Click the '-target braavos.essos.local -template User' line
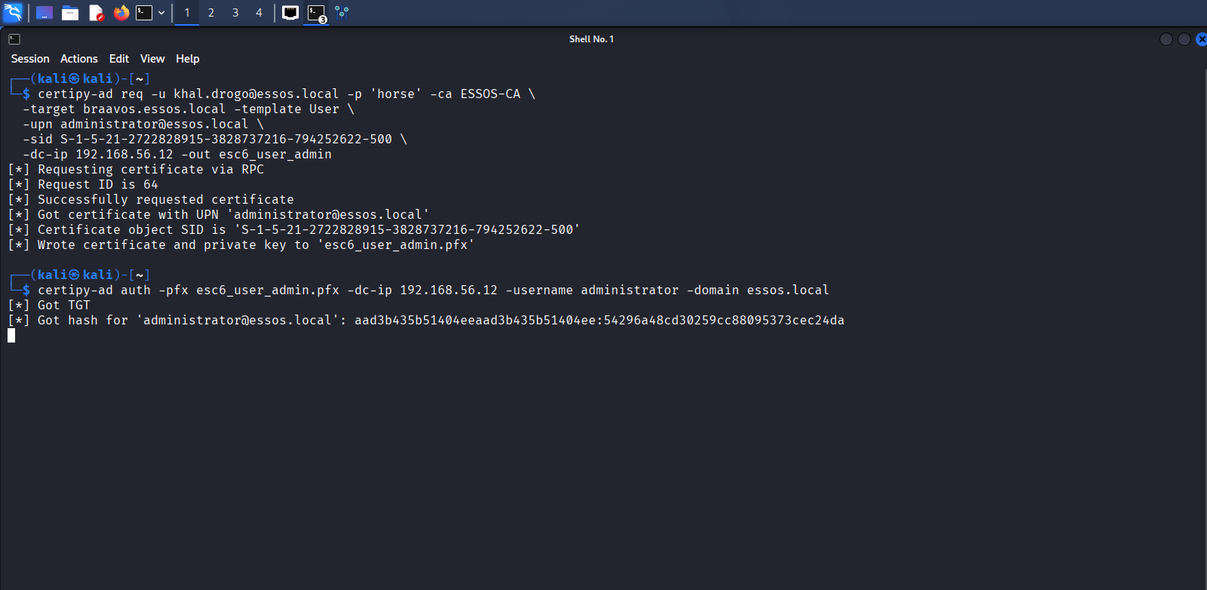Image resolution: width=1207 pixels, height=590 pixels. pyautogui.click(x=189, y=109)
